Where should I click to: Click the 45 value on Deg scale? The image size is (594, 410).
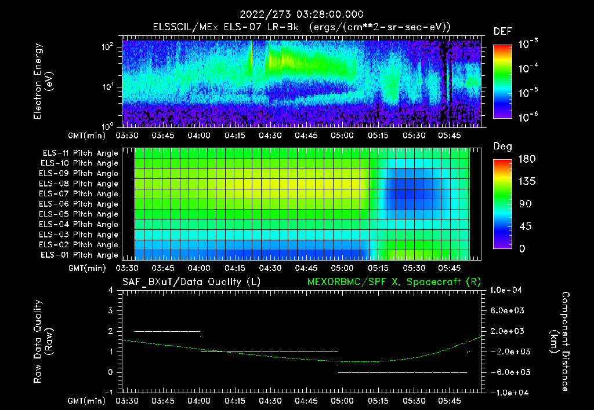pos(525,226)
